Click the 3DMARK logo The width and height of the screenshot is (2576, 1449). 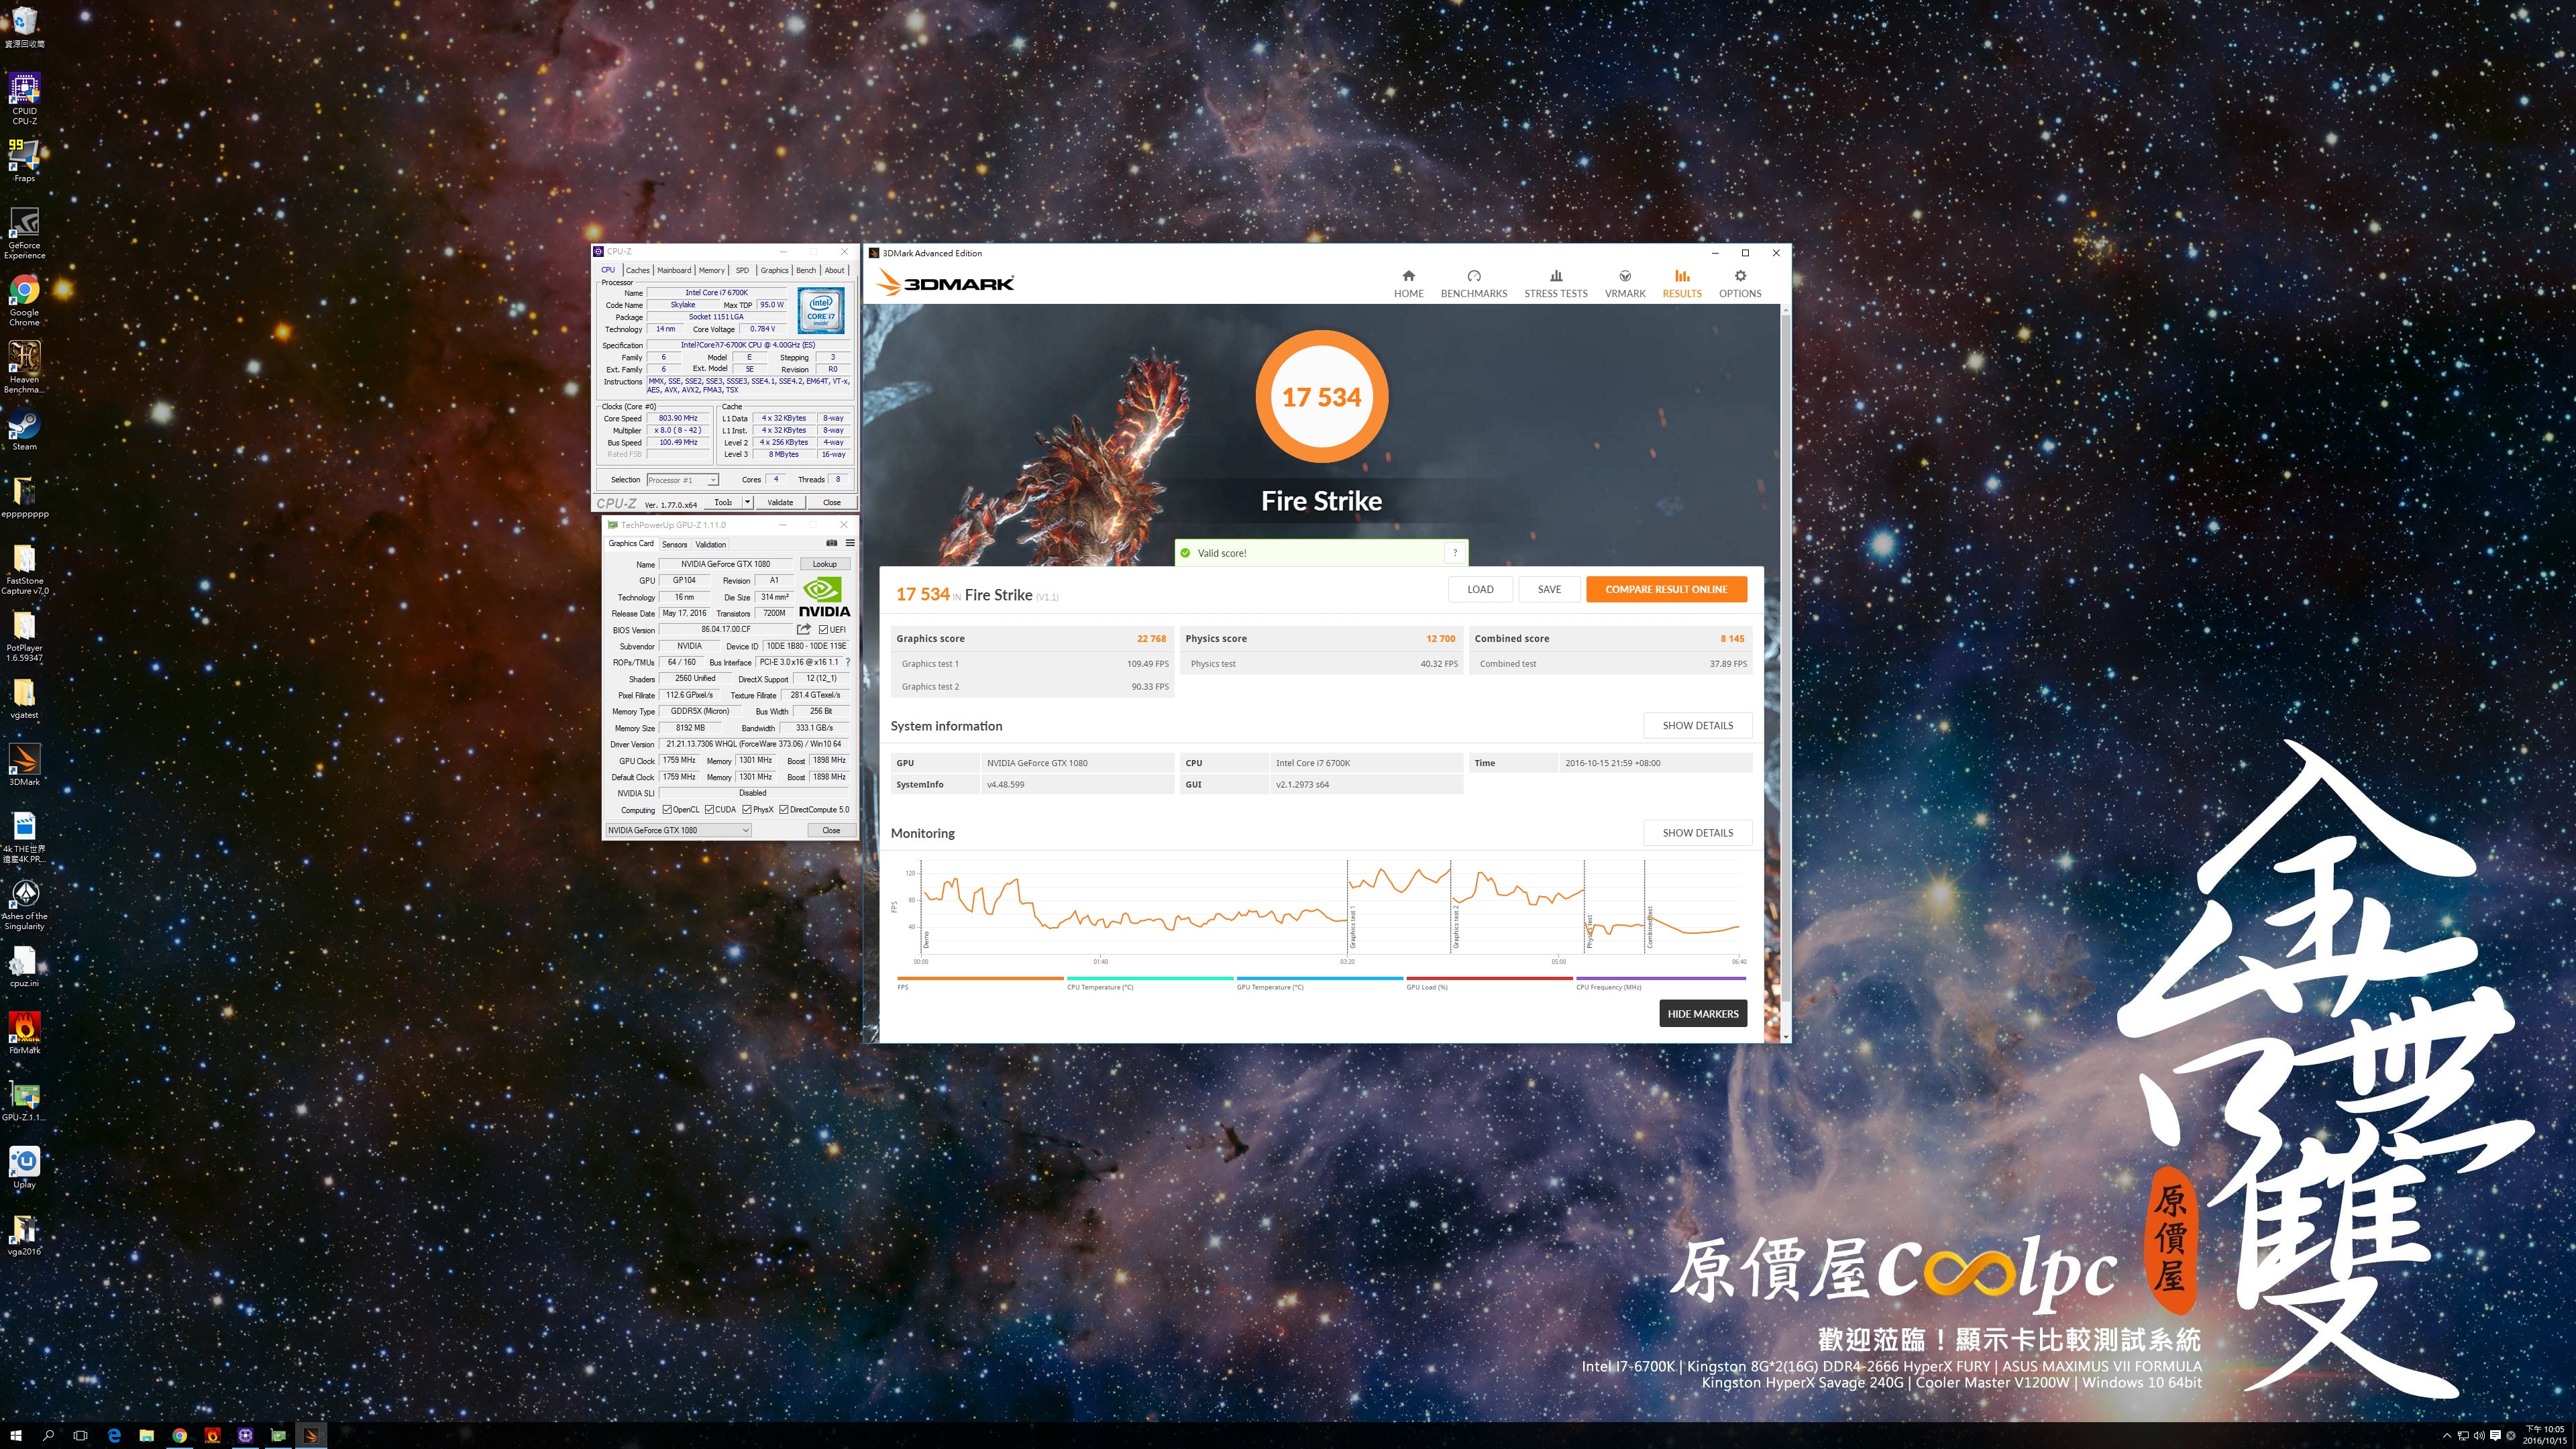(945, 283)
